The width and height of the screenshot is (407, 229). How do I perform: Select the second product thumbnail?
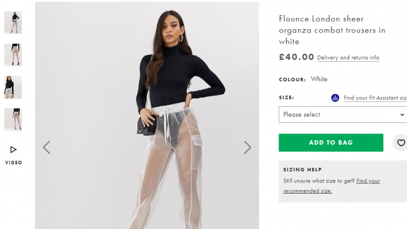(x=13, y=55)
